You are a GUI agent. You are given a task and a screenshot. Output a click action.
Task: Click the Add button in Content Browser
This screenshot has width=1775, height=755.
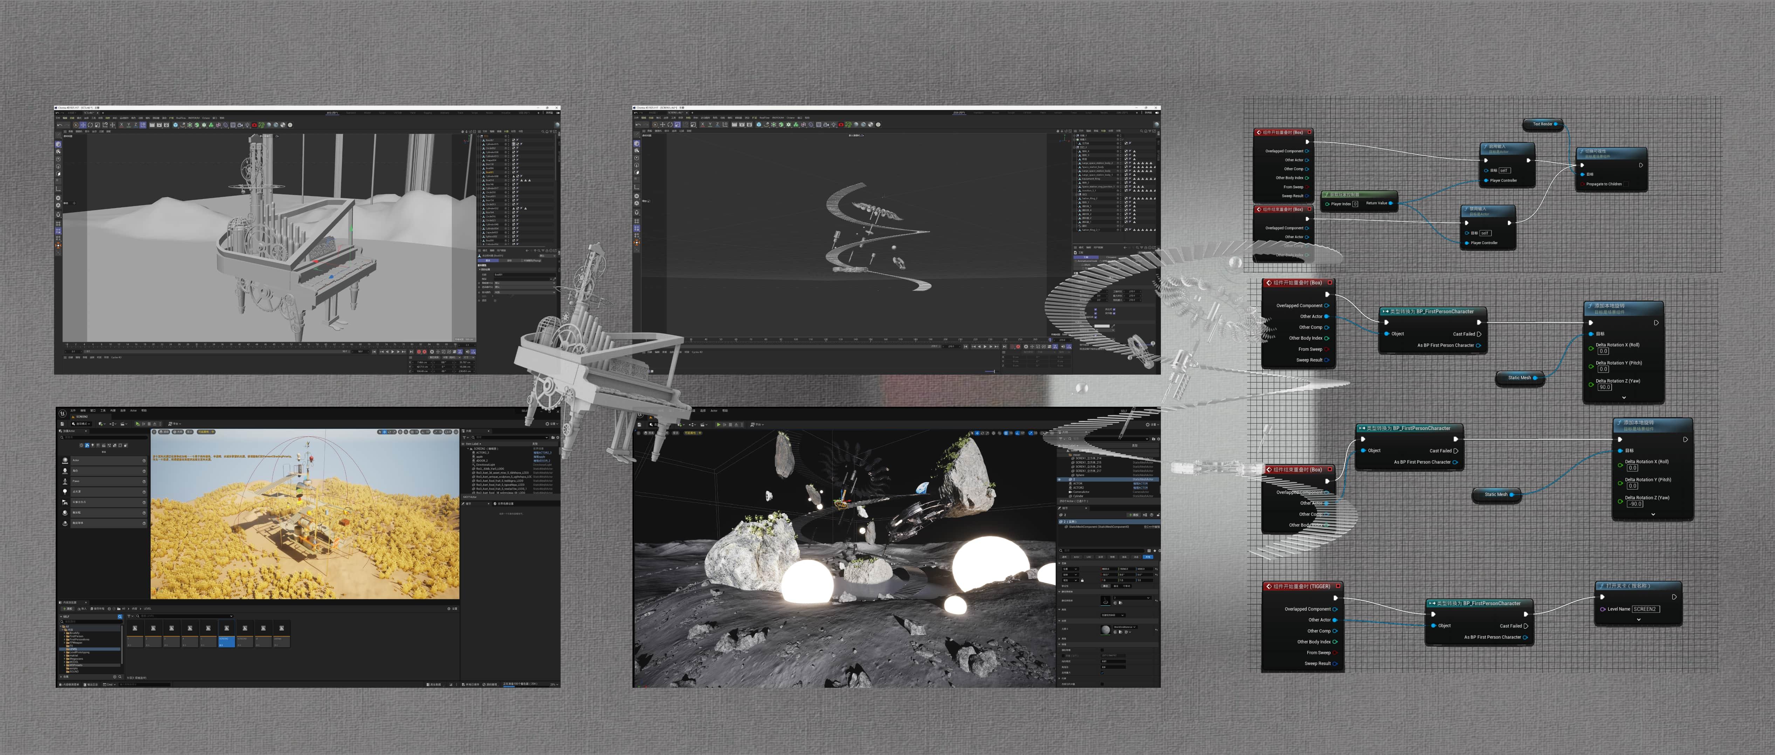tap(68, 609)
